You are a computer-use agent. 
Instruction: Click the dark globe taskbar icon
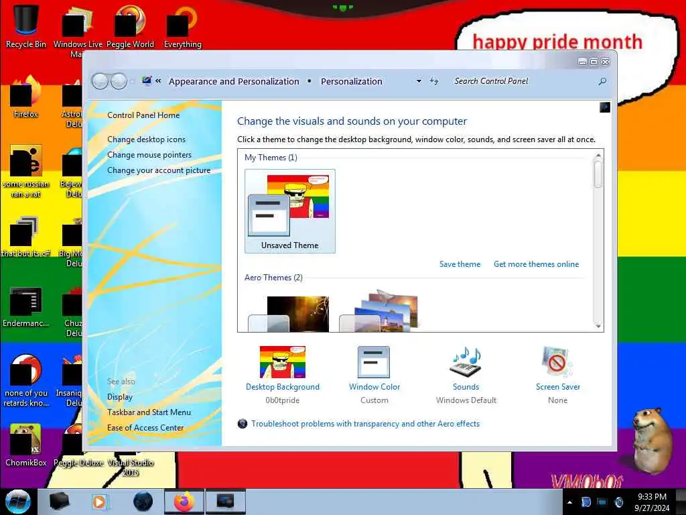point(143,502)
